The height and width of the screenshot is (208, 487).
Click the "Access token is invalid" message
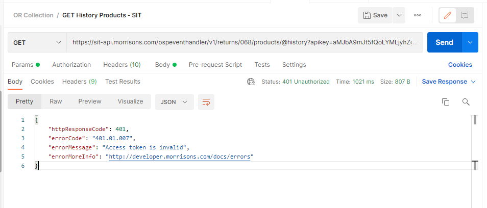[x=144, y=147]
